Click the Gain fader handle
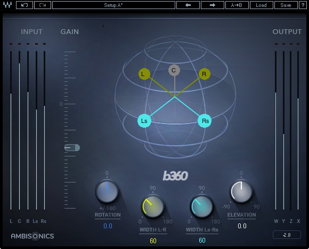 [x=72, y=147]
